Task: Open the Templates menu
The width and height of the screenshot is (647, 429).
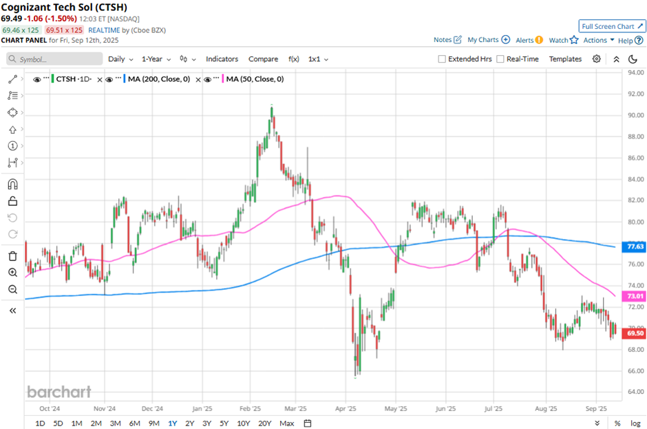Action: coord(565,59)
